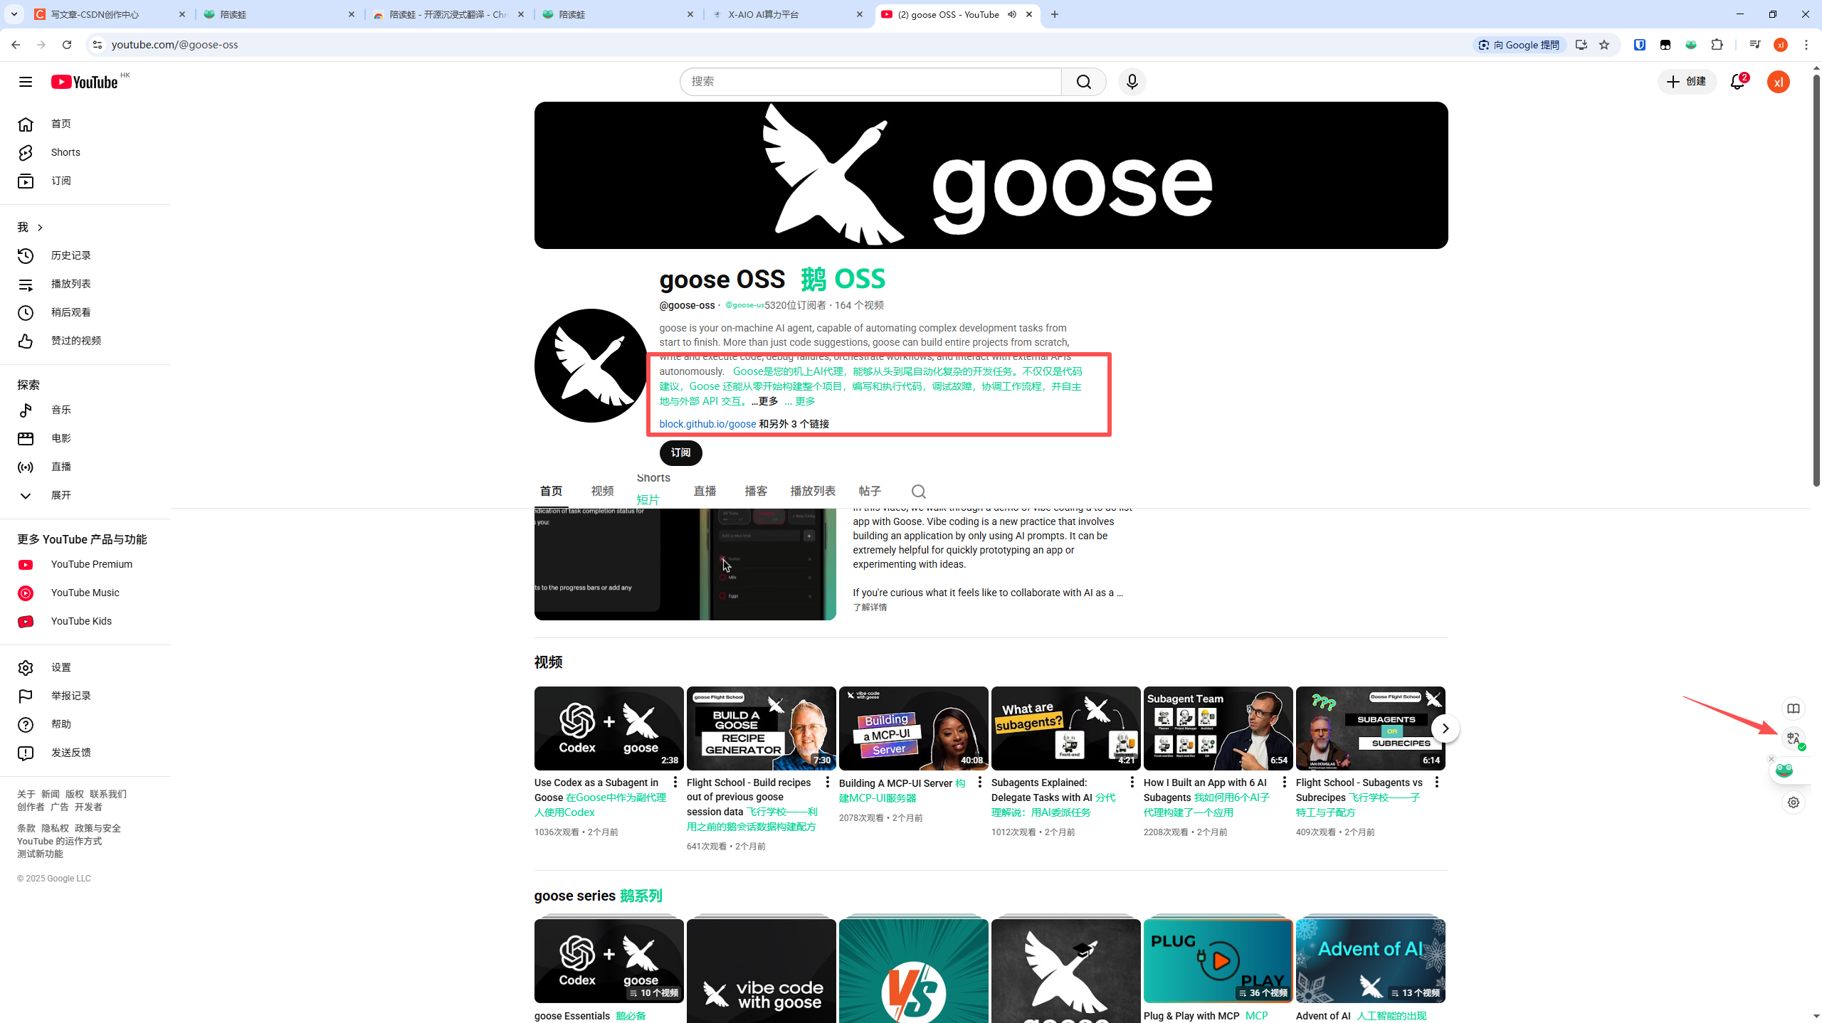
Task: Open options menu for Codex Subagent video
Action: coord(675,783)
